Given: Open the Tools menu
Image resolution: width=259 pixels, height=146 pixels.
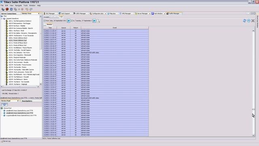Looking at the screenshot, I should (x=25, y=5).
